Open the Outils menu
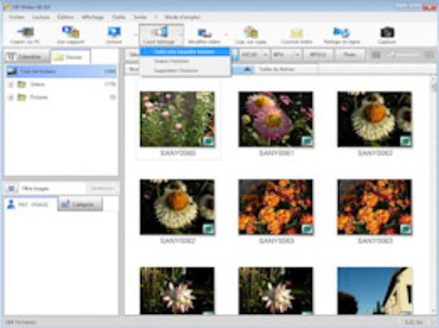The height and width of the screenshot is (328, 439). tap(119, 17)
